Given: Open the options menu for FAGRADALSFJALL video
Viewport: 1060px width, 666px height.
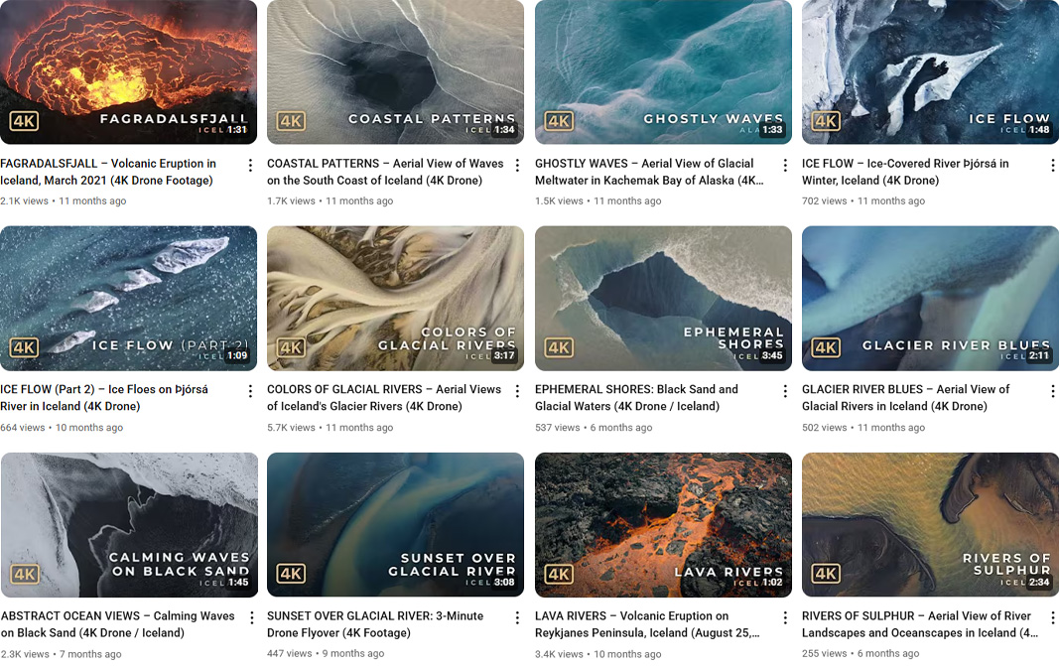Looking at the screenshot, I should point(249,165).
